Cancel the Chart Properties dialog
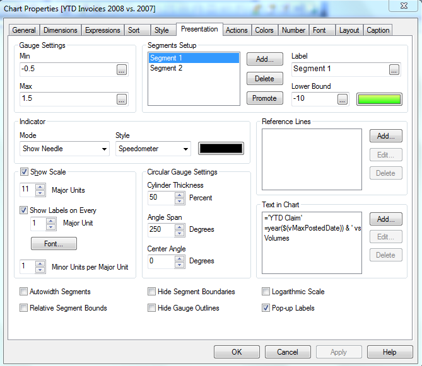422x366 pixels. coord(288,352)
